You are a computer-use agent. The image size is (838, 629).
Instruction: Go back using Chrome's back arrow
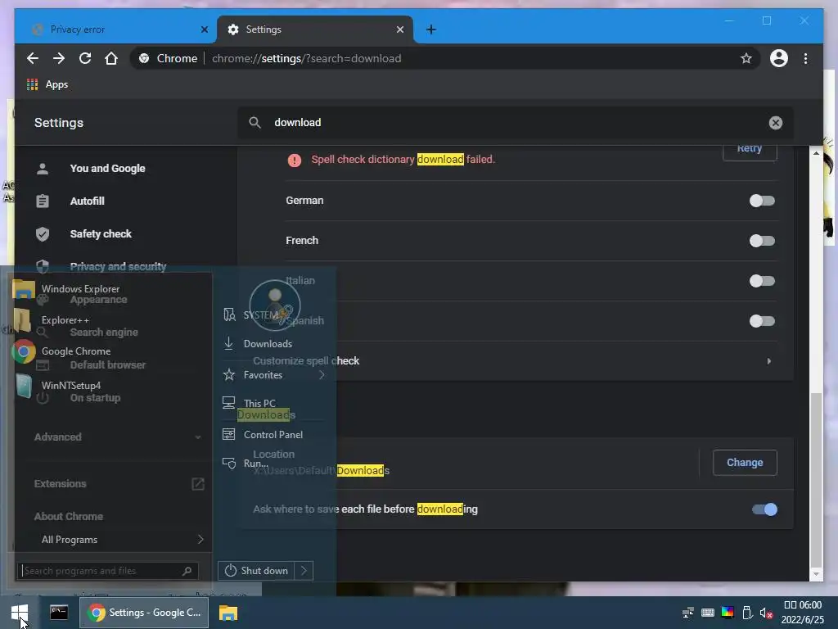[x=33, y=58]
